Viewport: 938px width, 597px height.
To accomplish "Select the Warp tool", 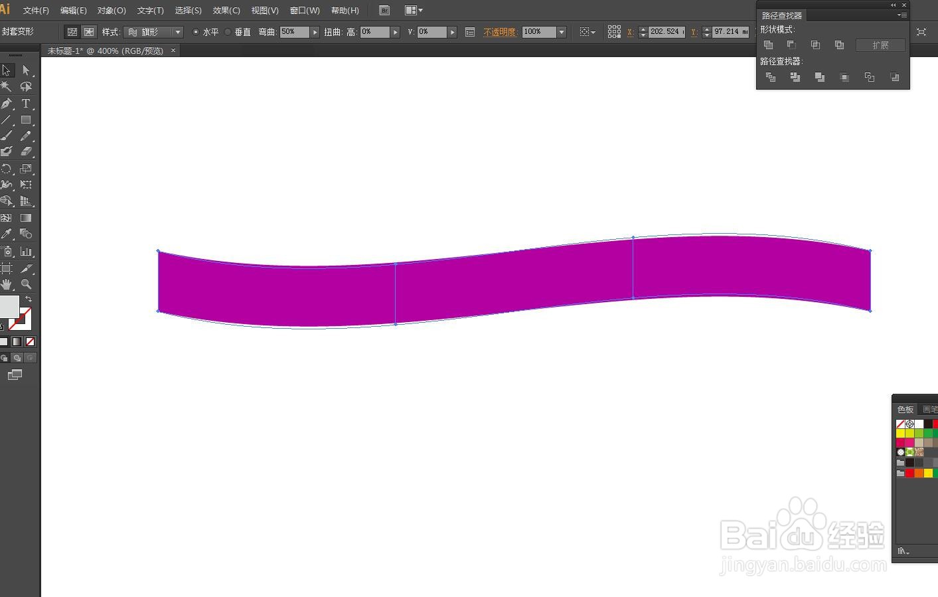I will [7, 185].
